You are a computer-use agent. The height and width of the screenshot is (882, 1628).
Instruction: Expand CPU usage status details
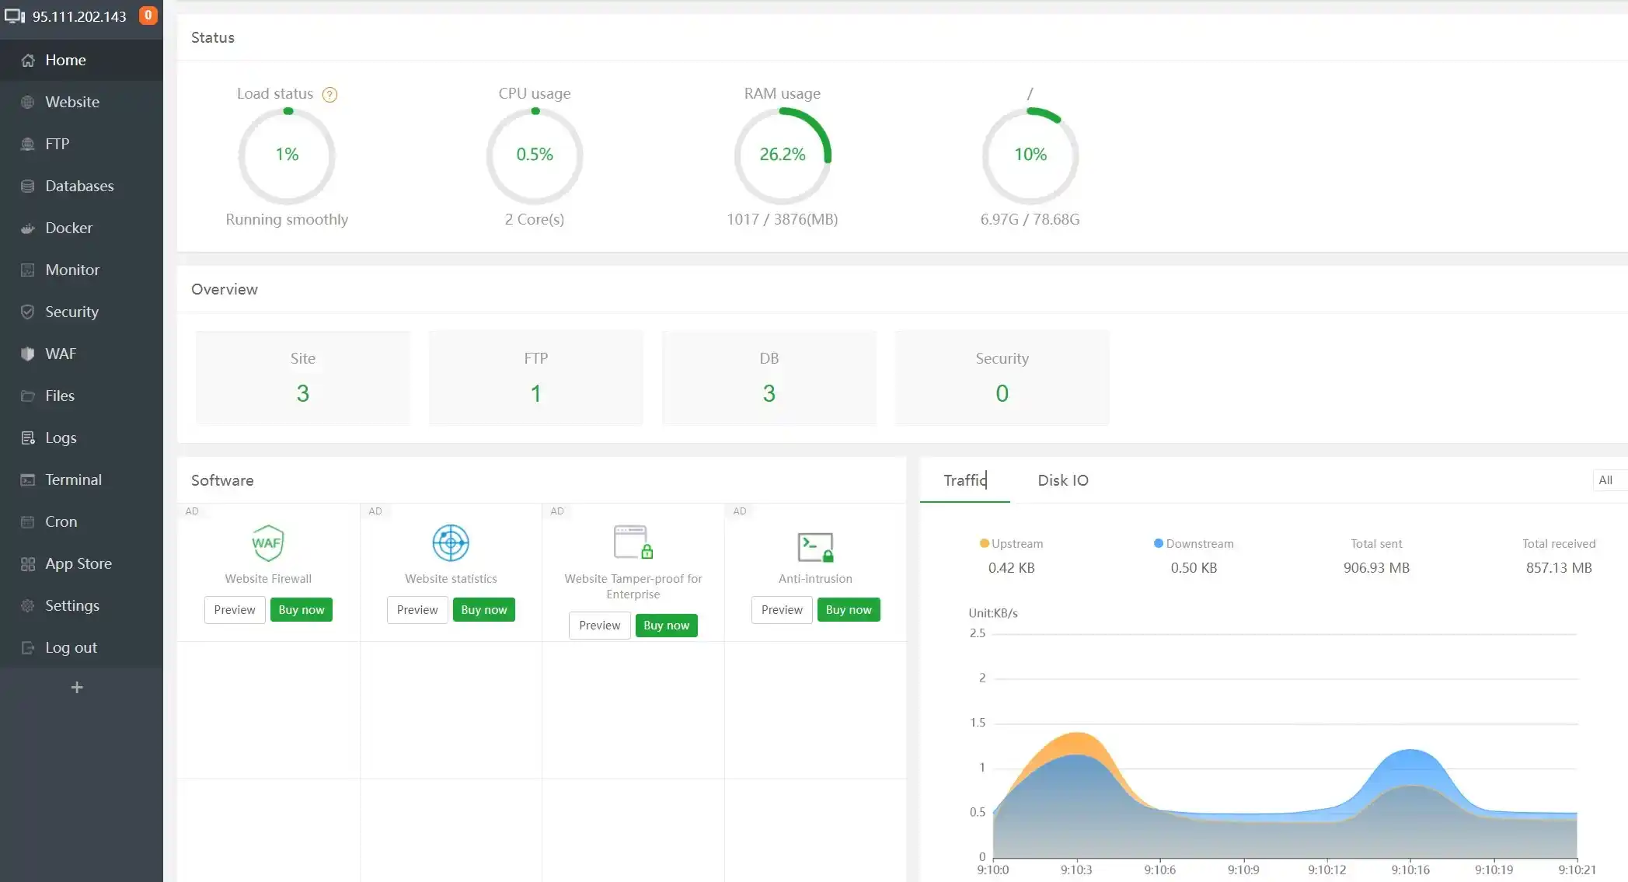pos(535,154)
